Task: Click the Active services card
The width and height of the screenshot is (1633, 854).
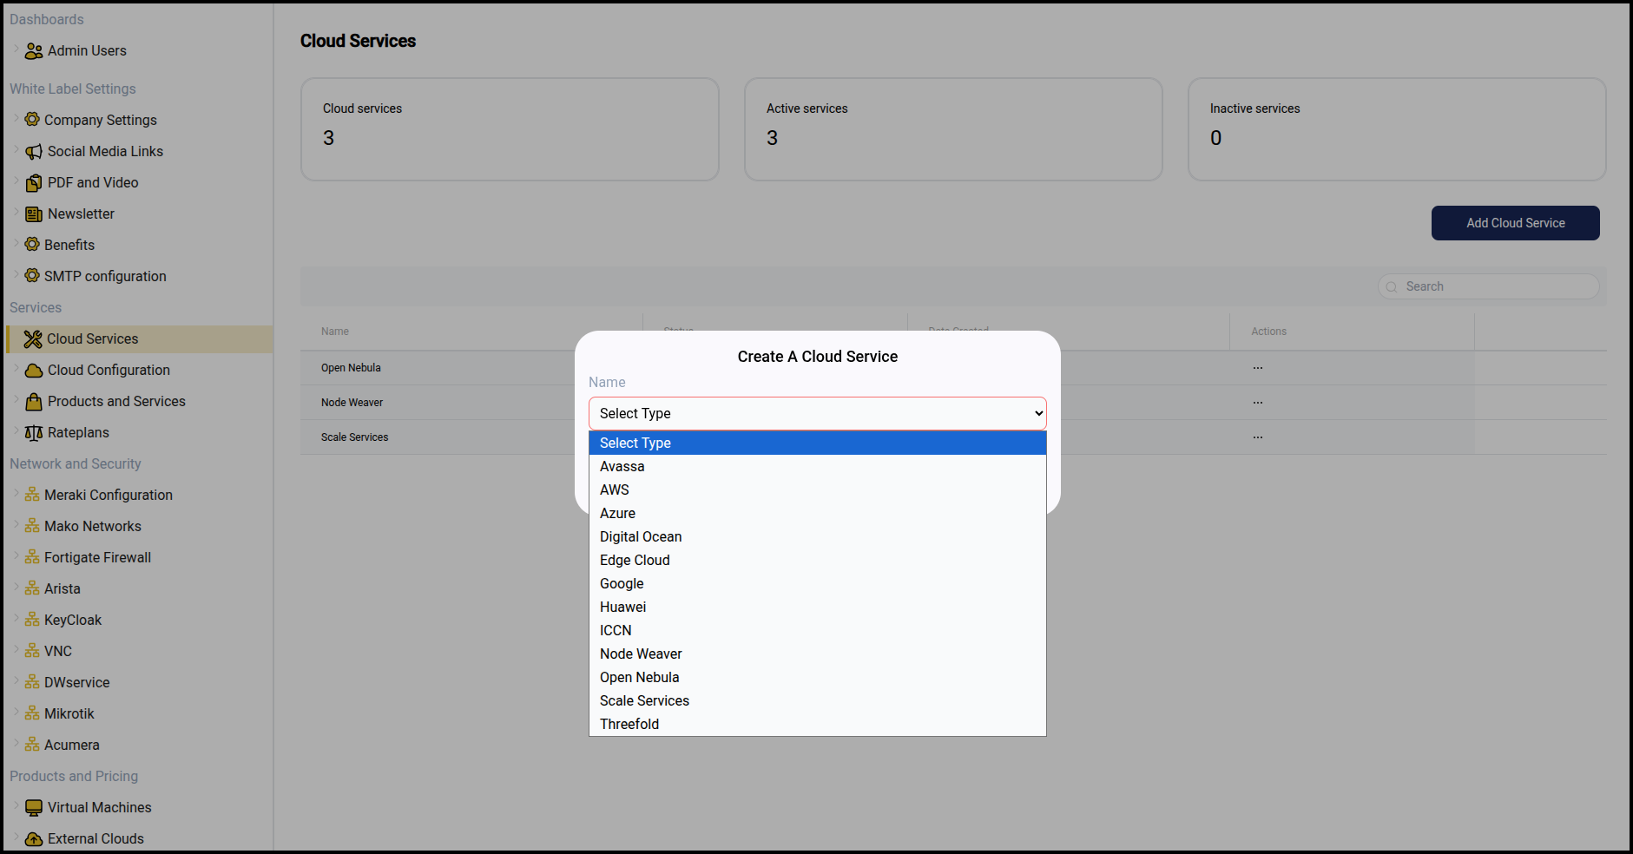Action: click(953, 129)
